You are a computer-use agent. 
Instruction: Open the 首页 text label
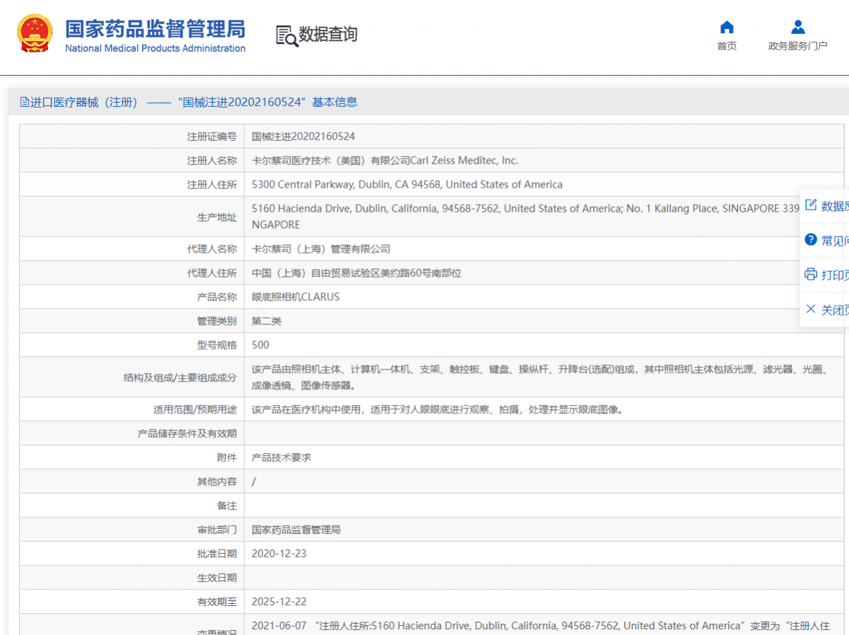coord(727,46)
